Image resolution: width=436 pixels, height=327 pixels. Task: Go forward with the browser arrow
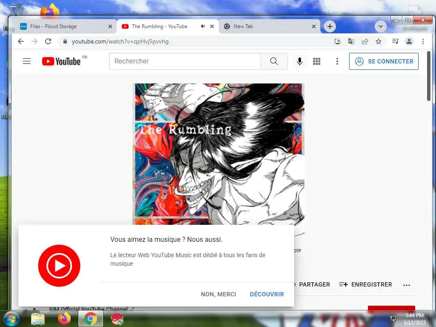34,41
